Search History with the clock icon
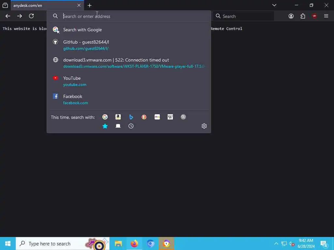 pos(131,126)
